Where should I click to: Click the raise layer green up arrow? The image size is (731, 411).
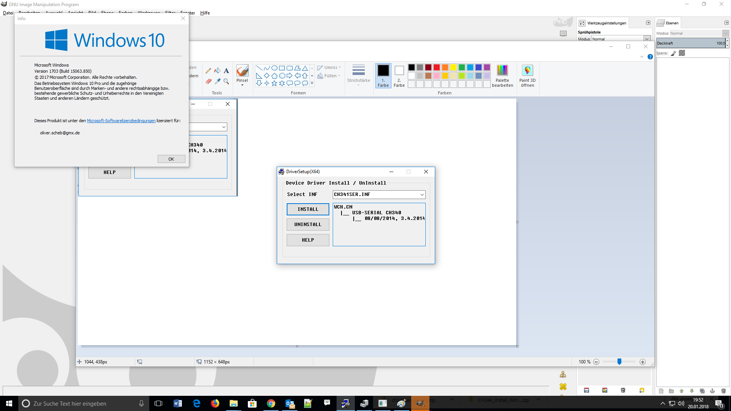click(x=682, y=391)
